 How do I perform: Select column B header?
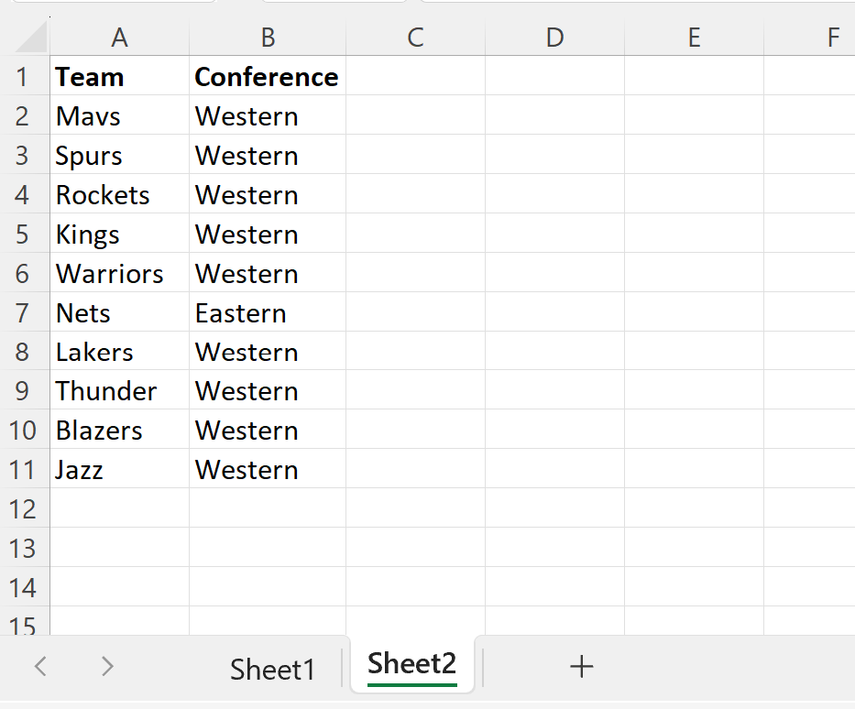pos(267,38)
